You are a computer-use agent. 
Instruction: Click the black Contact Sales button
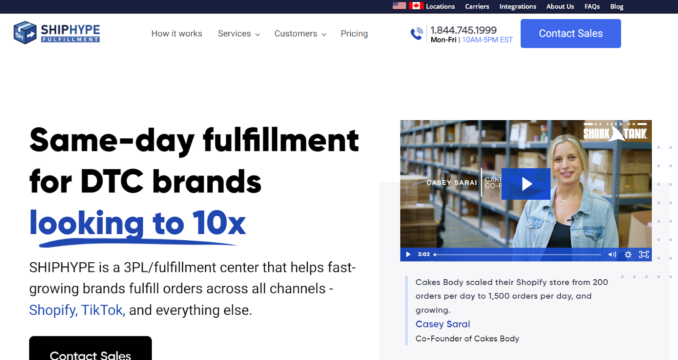pyautogui.click(x=90, y=349)
